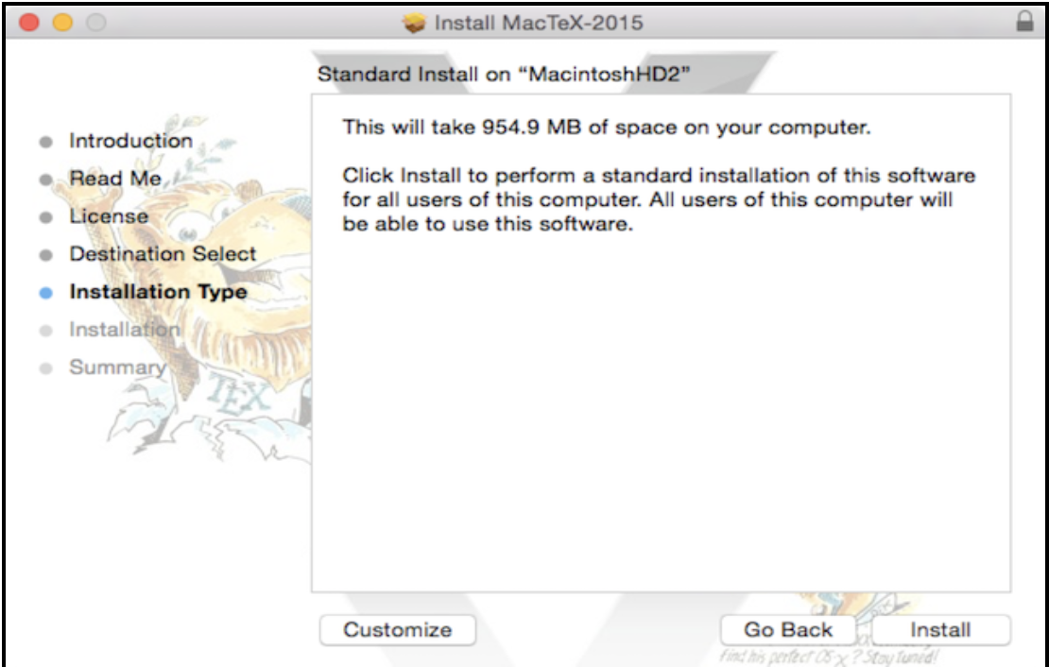Viewport: 1049px width, 667px height.
Task: Select the Introduction step in sidebar
Action: point(130,141)
